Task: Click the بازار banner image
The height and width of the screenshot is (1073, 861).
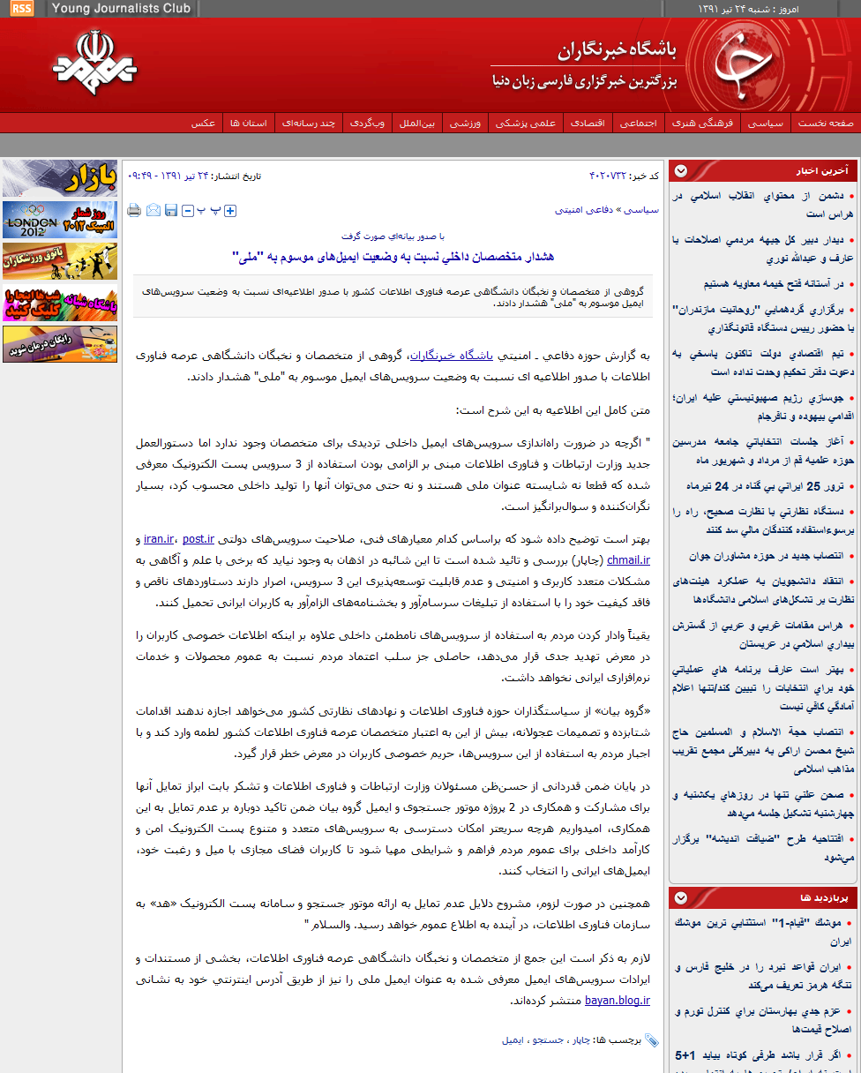Action: (x=60, y=179)
